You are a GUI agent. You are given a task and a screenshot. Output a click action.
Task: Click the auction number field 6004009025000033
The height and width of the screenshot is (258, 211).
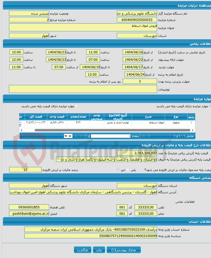pos(137,20)
